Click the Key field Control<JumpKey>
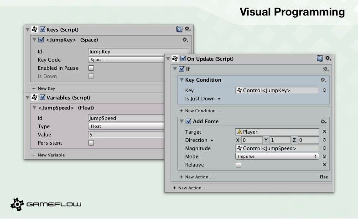The image size is (358, 219). click(277, 90)
